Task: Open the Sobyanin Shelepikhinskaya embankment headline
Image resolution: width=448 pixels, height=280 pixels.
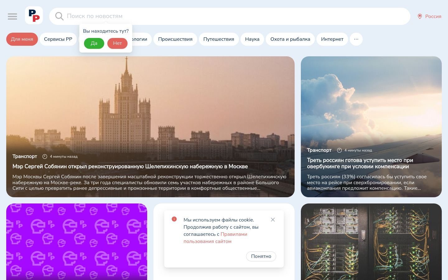Action: [x=130, y=166]
